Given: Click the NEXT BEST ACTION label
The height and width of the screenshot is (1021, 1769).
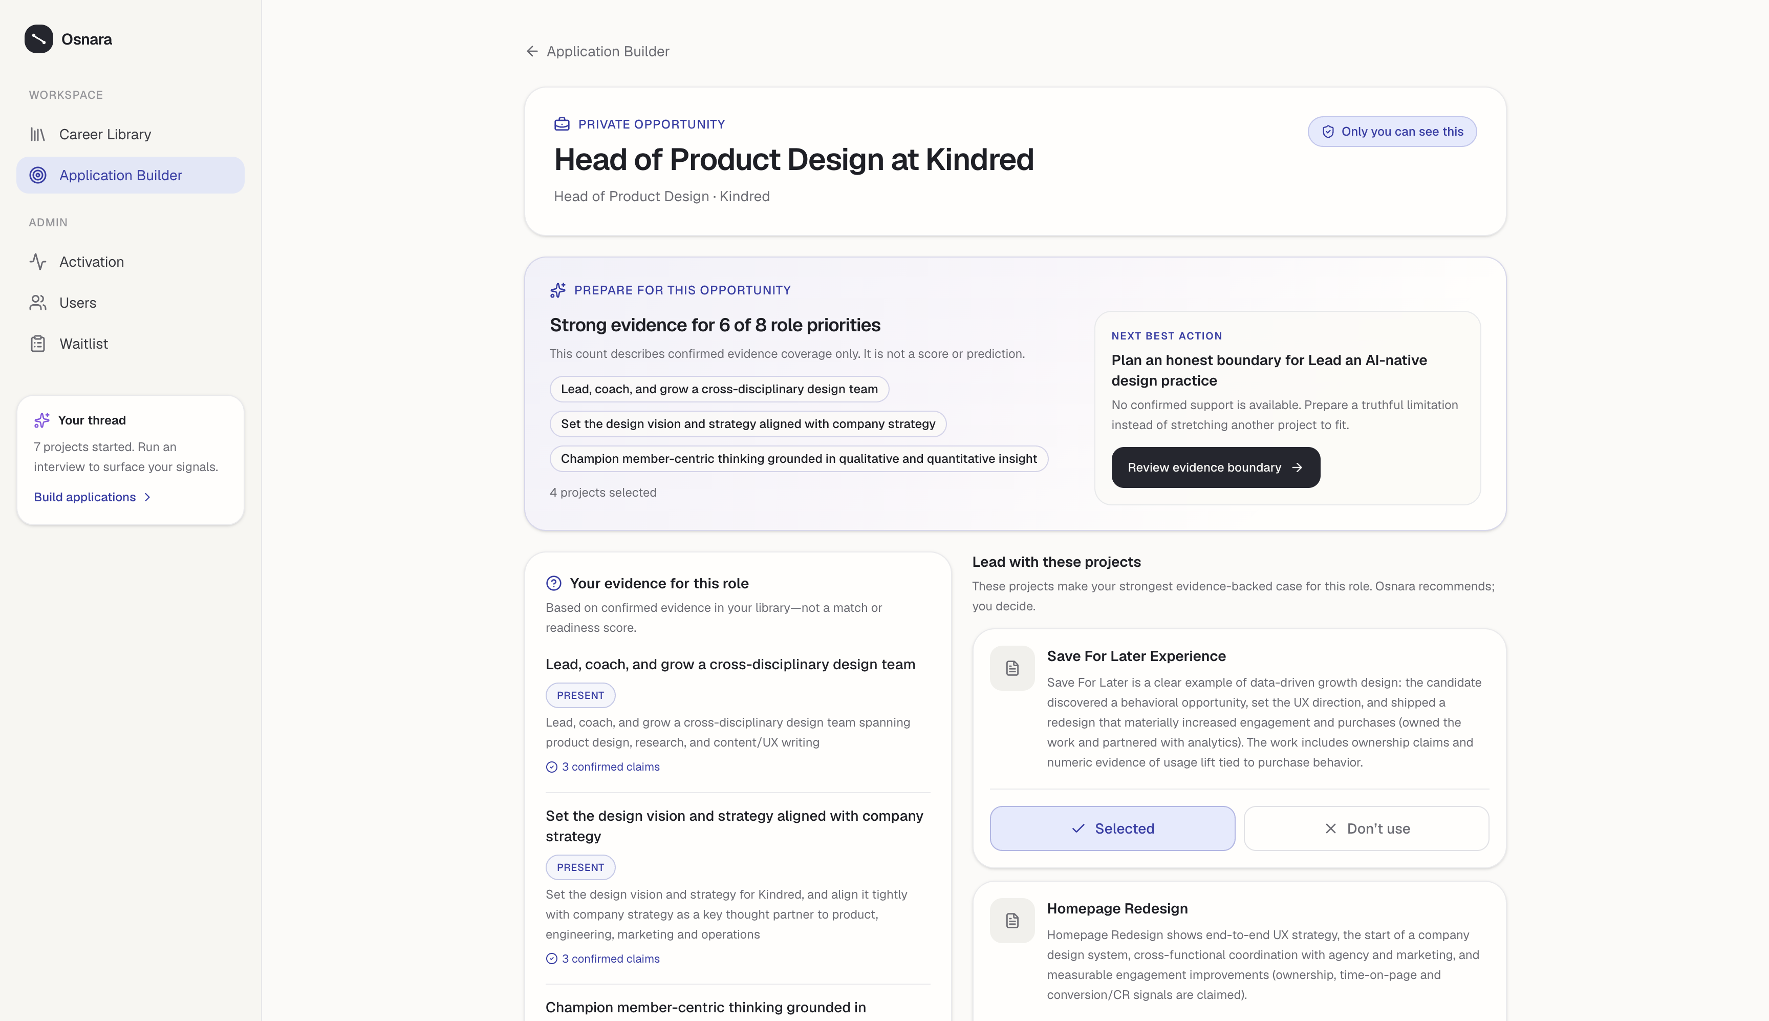Looking at the screenshot, I should click(x=1167, y=336).
